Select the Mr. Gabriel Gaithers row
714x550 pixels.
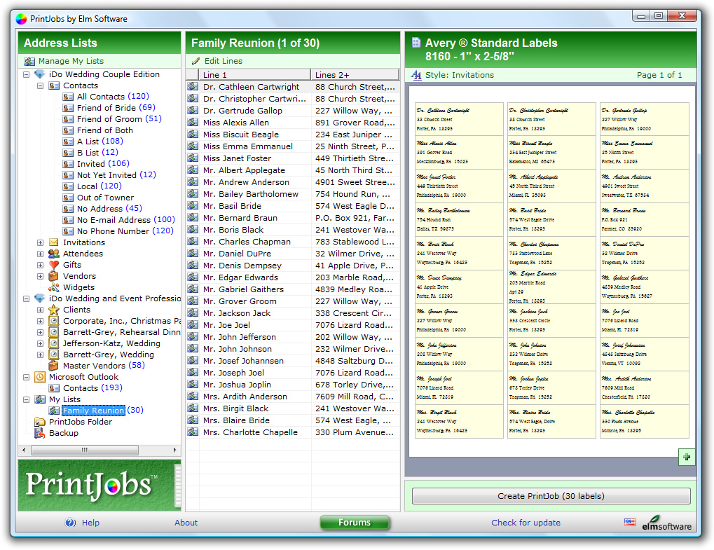click(x=292, y=289)
